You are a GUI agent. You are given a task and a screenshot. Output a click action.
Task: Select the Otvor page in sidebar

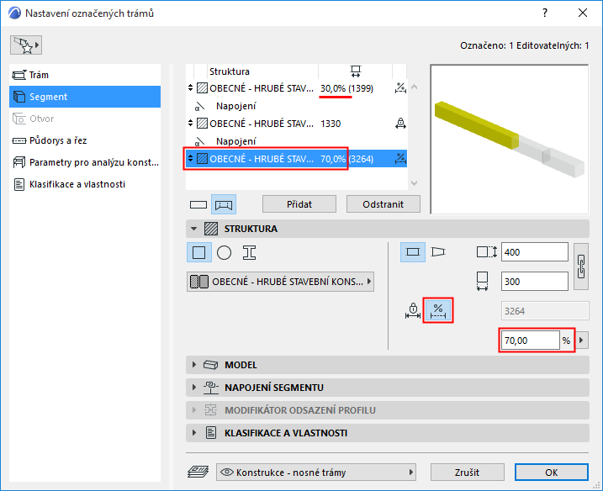pyautogui.click(x=85, y=119)
